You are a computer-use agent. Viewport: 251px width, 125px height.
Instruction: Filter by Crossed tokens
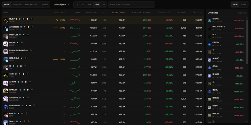click(44, 4)
